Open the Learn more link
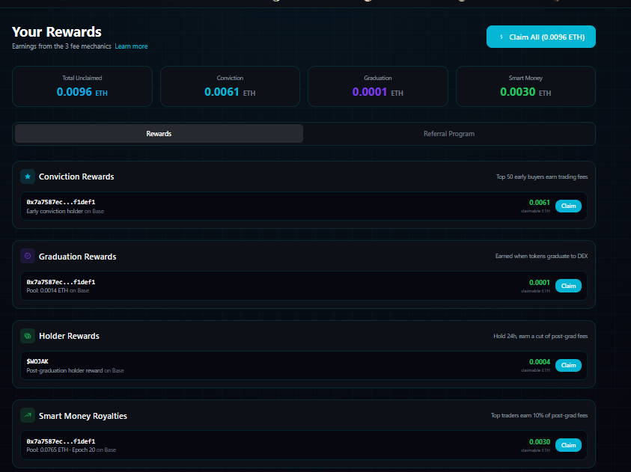Screen dimensions: 631x472 [131, 46]
